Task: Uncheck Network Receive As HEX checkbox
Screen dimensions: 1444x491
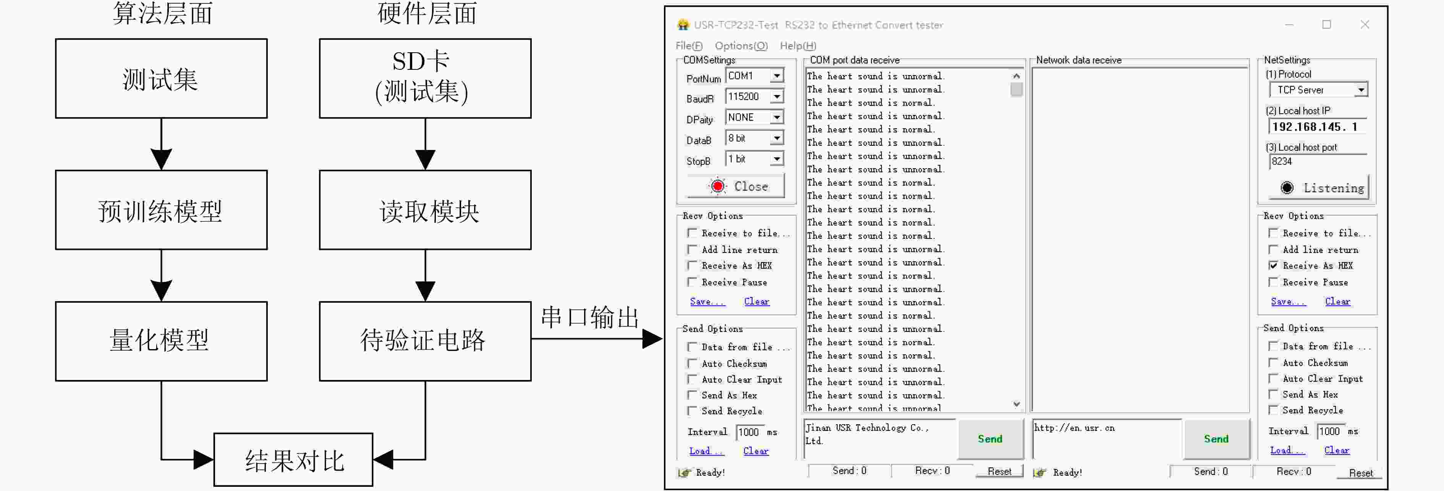Action: coord(1274,266)
